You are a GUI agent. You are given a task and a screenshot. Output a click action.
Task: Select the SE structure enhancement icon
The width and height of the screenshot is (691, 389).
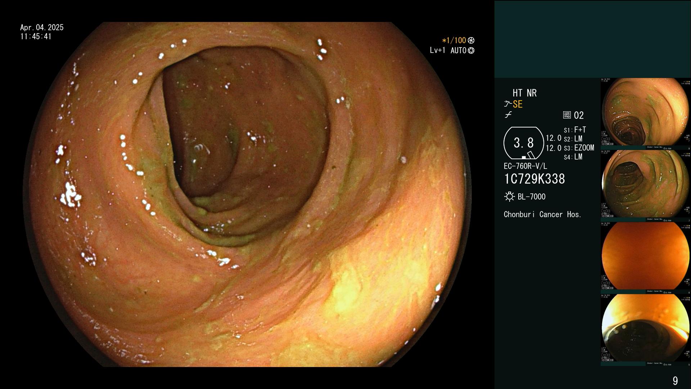tap(508, 104)
